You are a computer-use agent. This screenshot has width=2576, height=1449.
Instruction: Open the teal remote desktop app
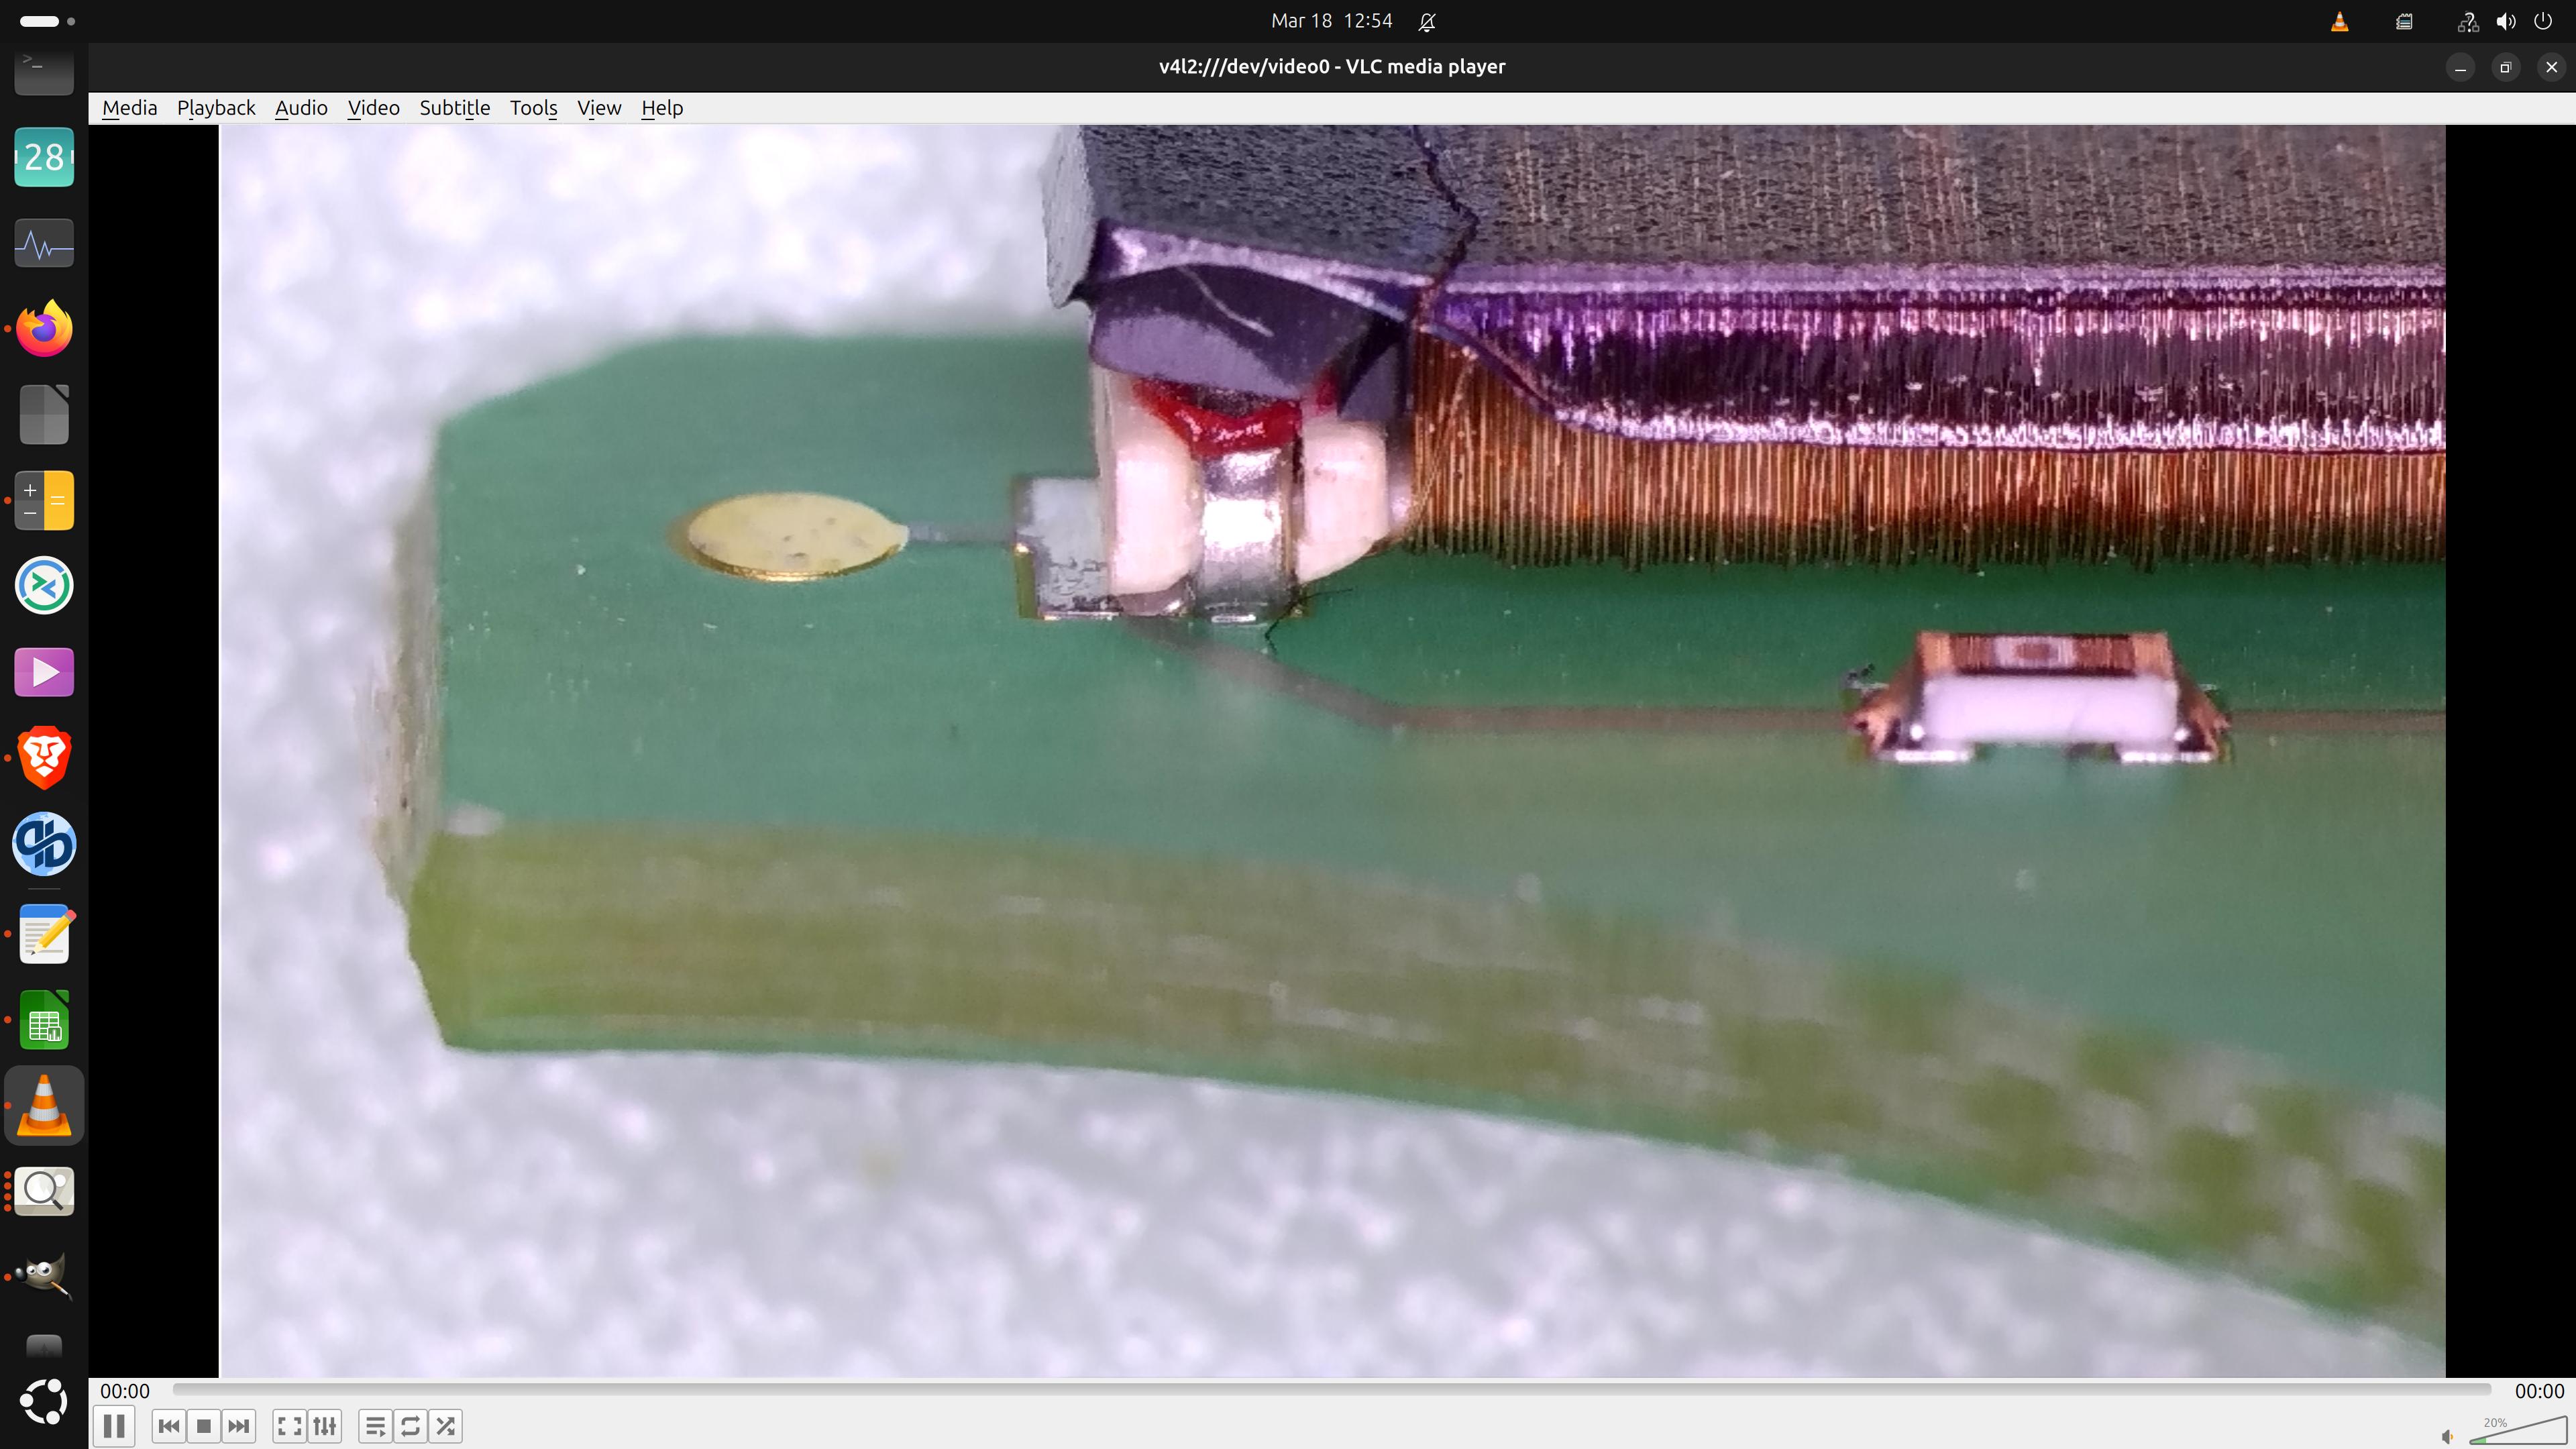44,586
